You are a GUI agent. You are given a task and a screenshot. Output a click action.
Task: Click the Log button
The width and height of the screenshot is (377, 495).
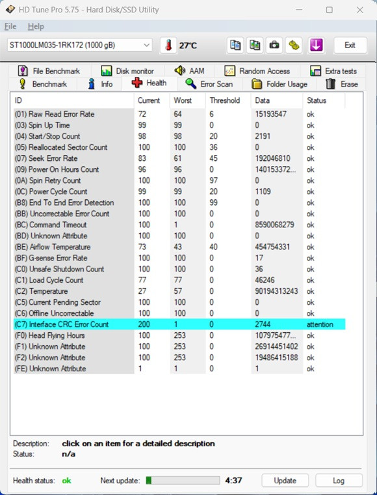click(x=339, y=481)
